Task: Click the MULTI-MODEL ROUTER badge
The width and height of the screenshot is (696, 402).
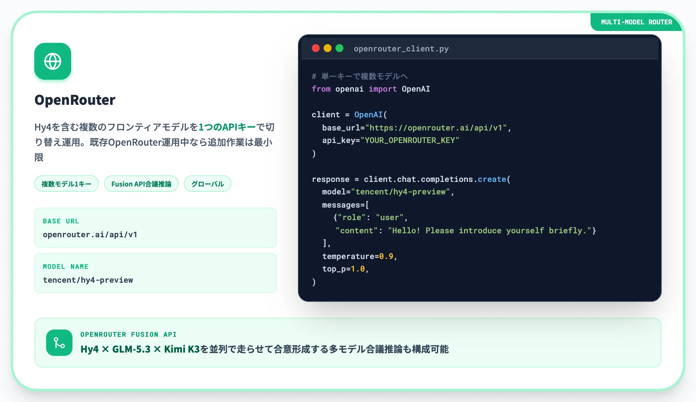Action: pos(636,22)
